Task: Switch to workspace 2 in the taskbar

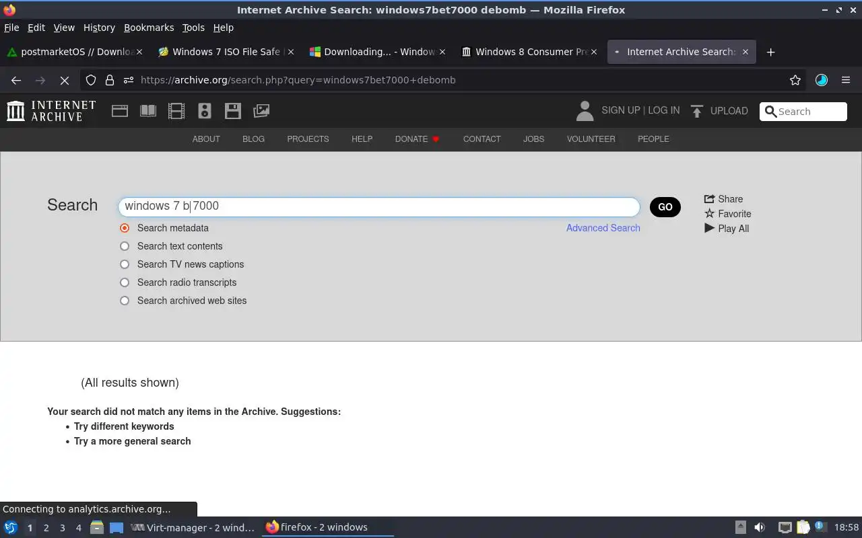Action: click(x=46, y=528)
